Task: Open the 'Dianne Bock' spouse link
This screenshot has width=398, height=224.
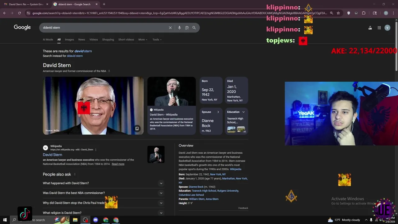Action: 196,187
